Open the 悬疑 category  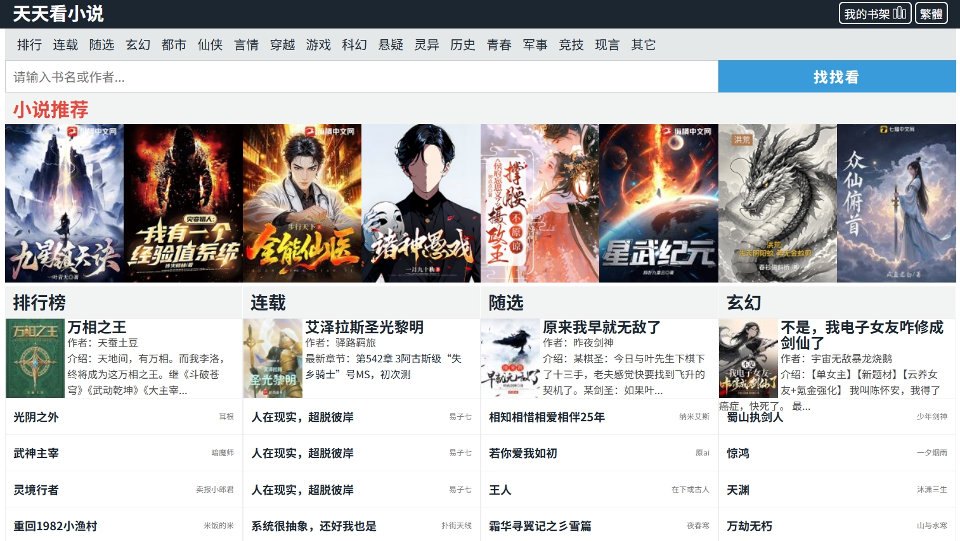click(391, 44)
